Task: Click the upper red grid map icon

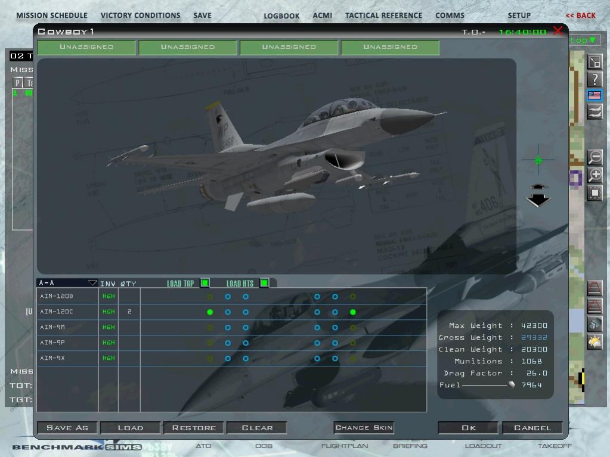Action: click(x=594, y=288)
